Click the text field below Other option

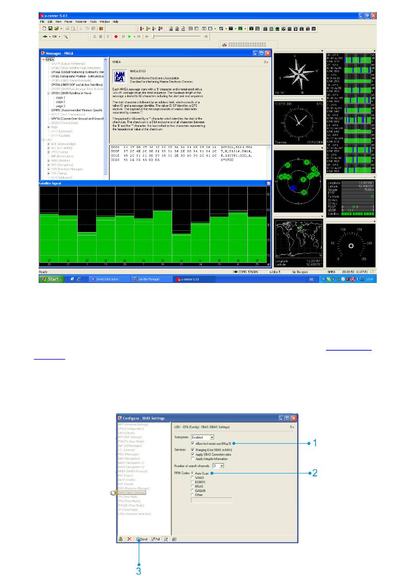(212, 500)
